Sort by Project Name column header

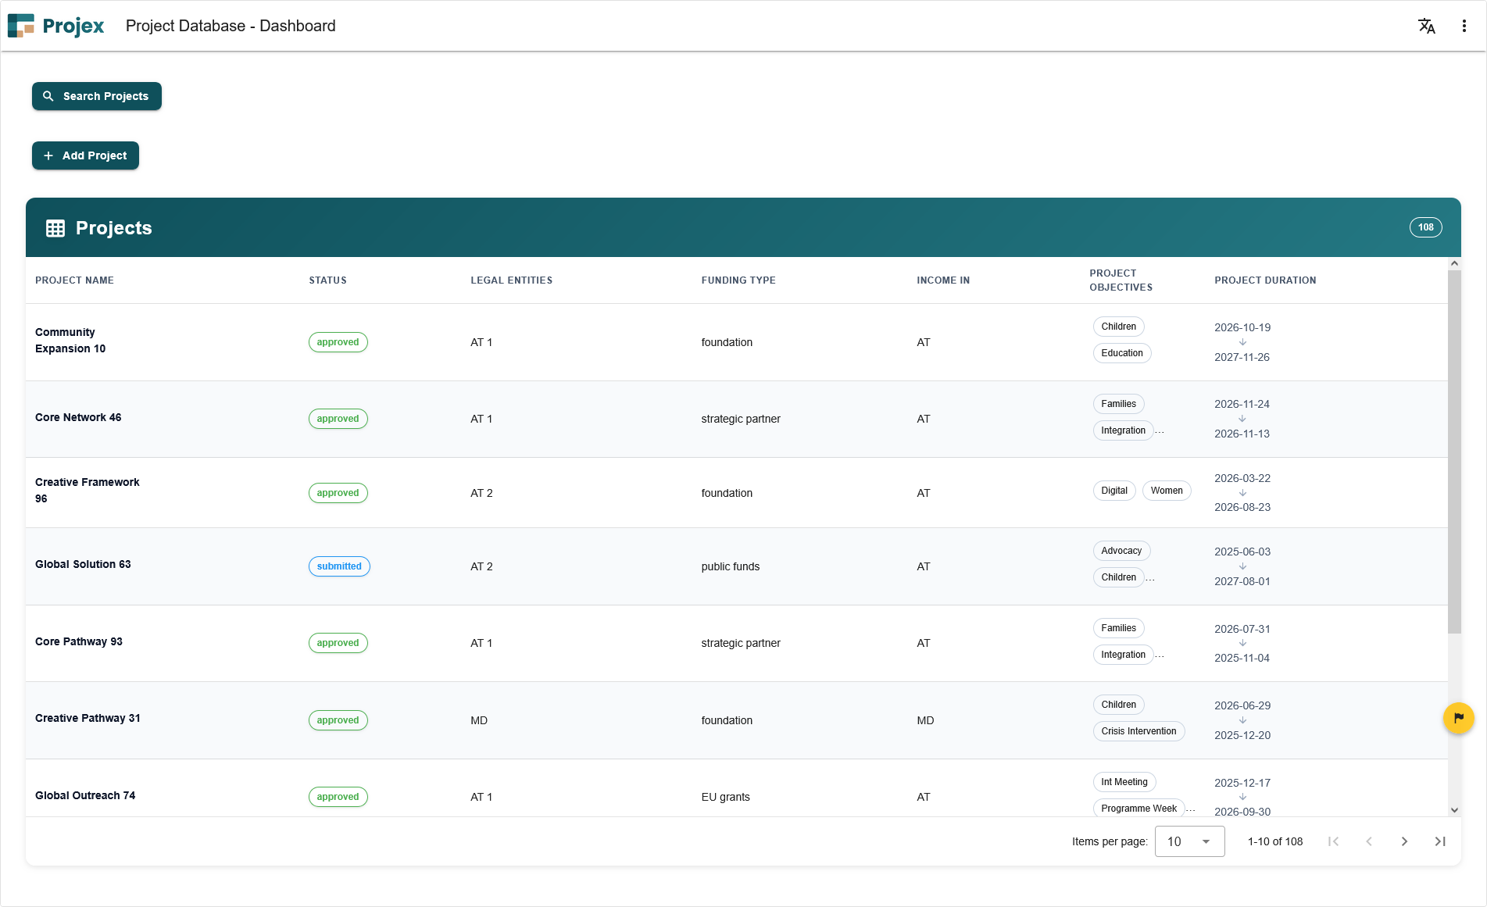click(x=74, y=280)
